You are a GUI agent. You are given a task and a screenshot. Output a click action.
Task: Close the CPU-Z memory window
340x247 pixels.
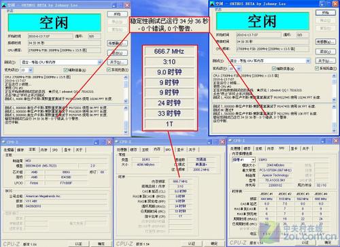tap(222, 142)
